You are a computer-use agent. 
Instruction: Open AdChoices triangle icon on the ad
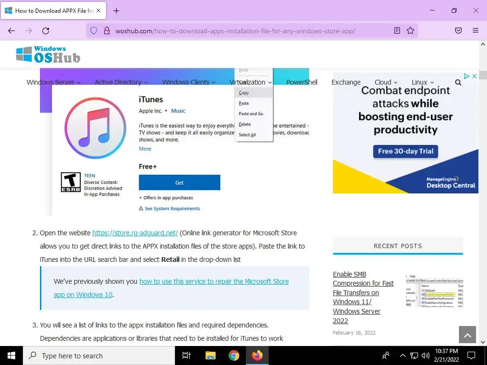coord(467,76)
